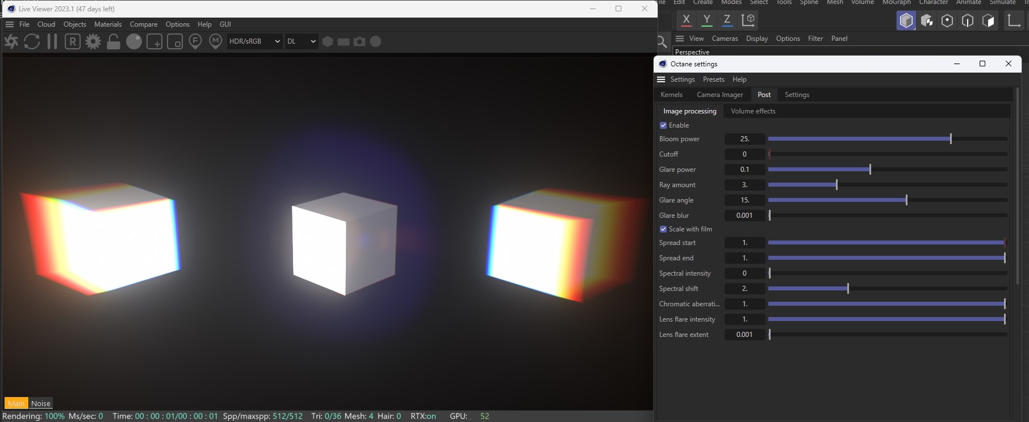This screenshot has width=1029, height=422.
Task: Select the Noise render pass tab
Action: (x=41, y=403)
